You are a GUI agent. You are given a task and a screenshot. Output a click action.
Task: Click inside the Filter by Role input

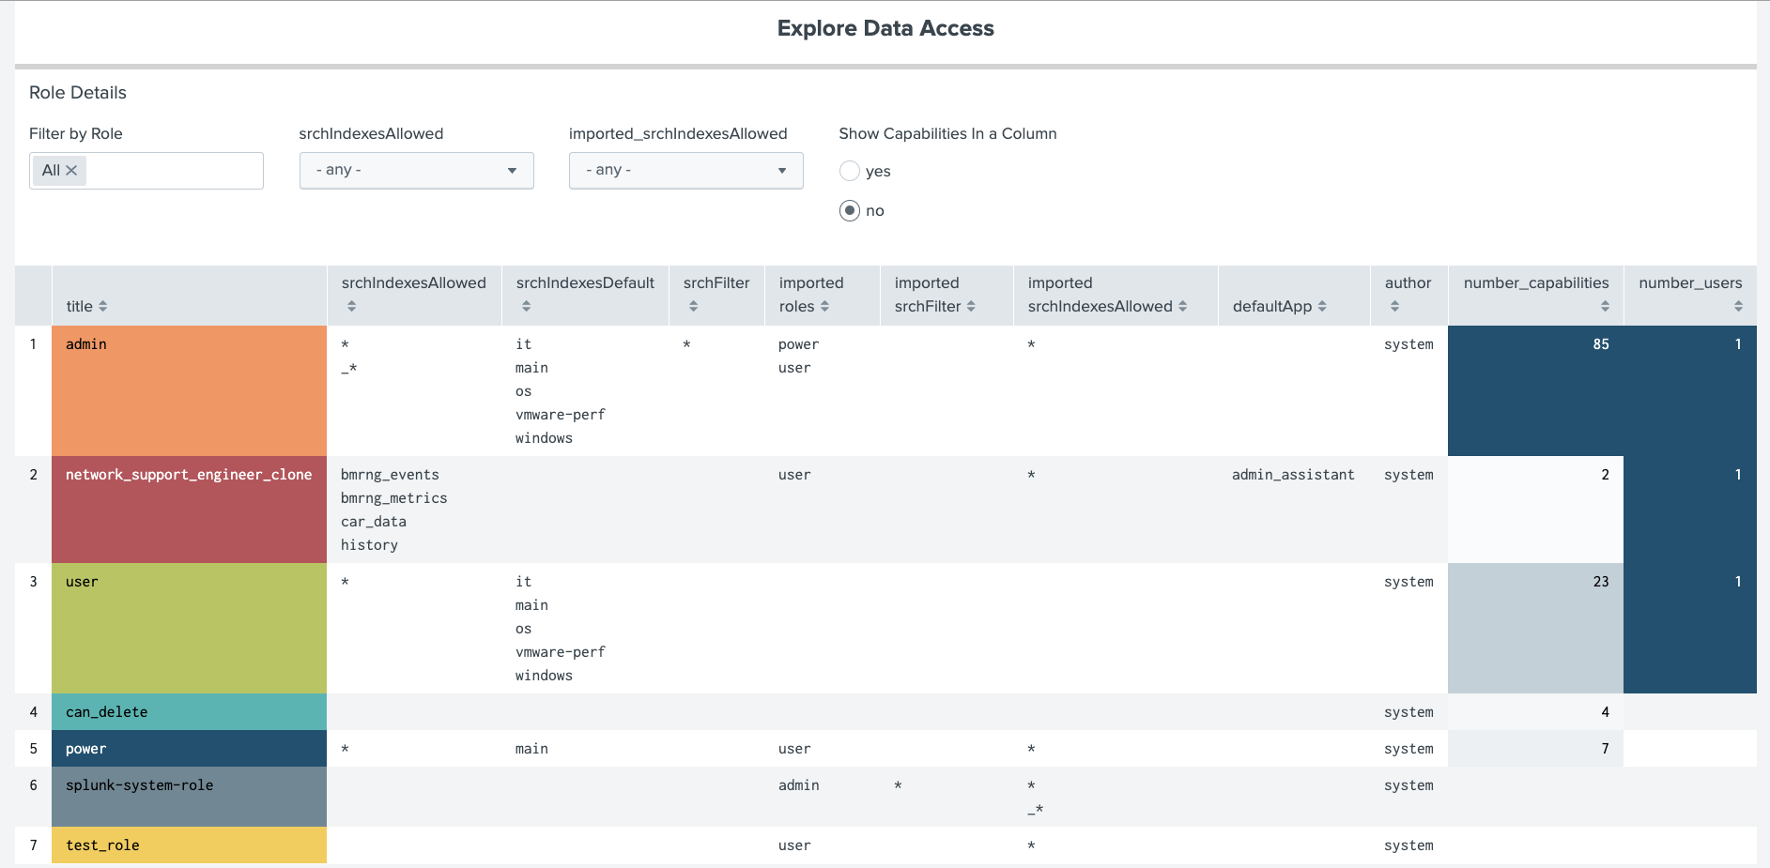[x=174, y=171]
